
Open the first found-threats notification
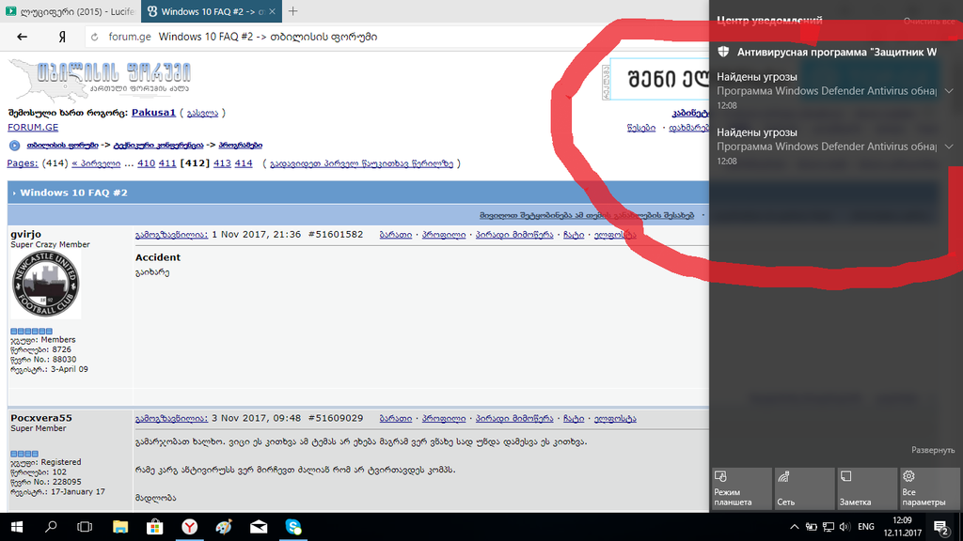pos(828,91)
